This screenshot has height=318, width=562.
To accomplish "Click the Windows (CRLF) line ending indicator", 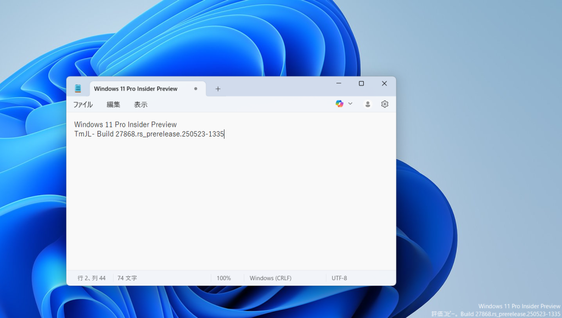I will tap(271, 278).
